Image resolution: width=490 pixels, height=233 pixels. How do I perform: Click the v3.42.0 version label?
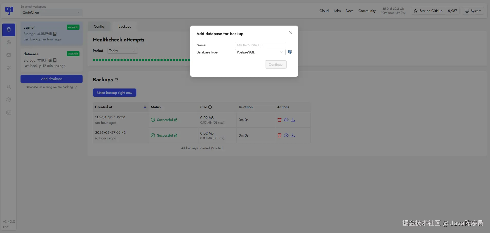click(9, 221)
